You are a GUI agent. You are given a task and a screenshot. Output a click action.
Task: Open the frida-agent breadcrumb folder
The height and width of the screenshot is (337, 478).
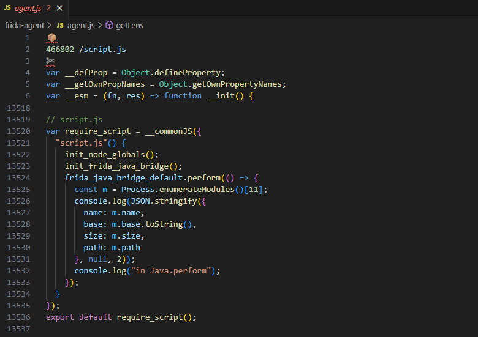point(23,25)
